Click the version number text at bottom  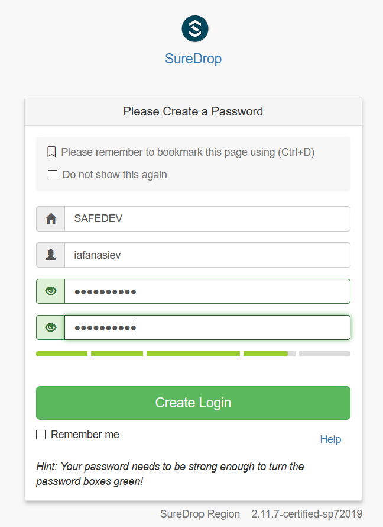[x=307, y=514]
